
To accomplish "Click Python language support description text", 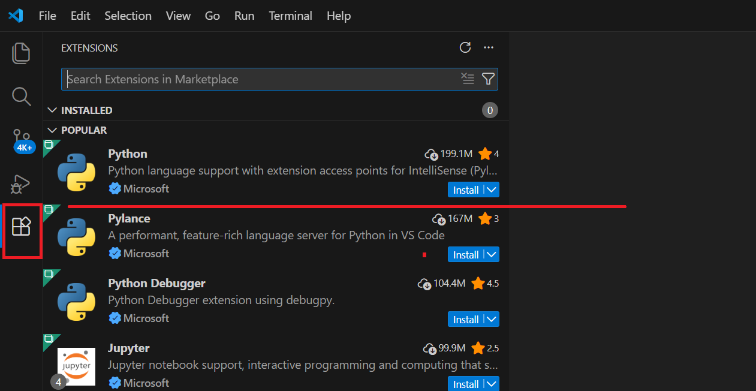I will click(x=303, y=170).
